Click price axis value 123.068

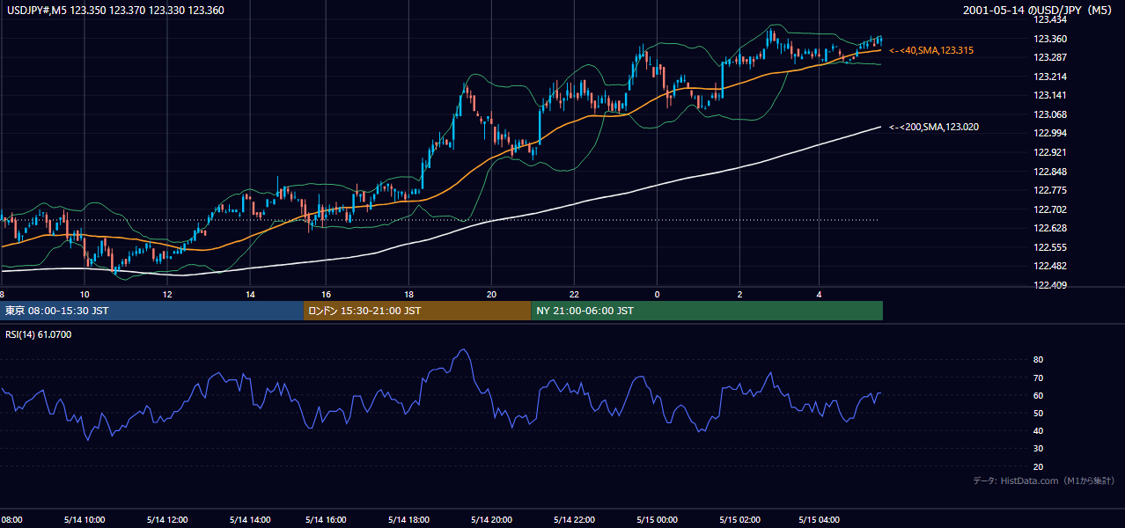pos(1049,114)
